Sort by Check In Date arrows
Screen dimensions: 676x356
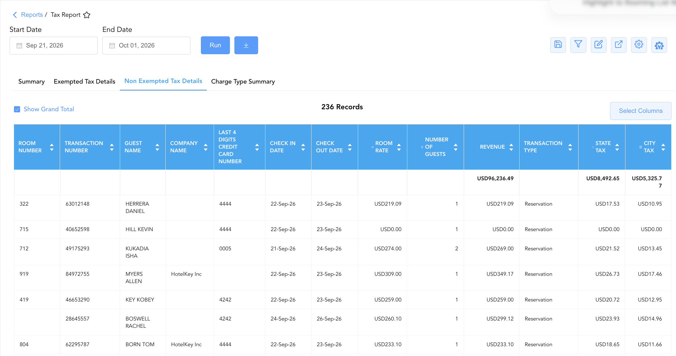coord(303,147)
